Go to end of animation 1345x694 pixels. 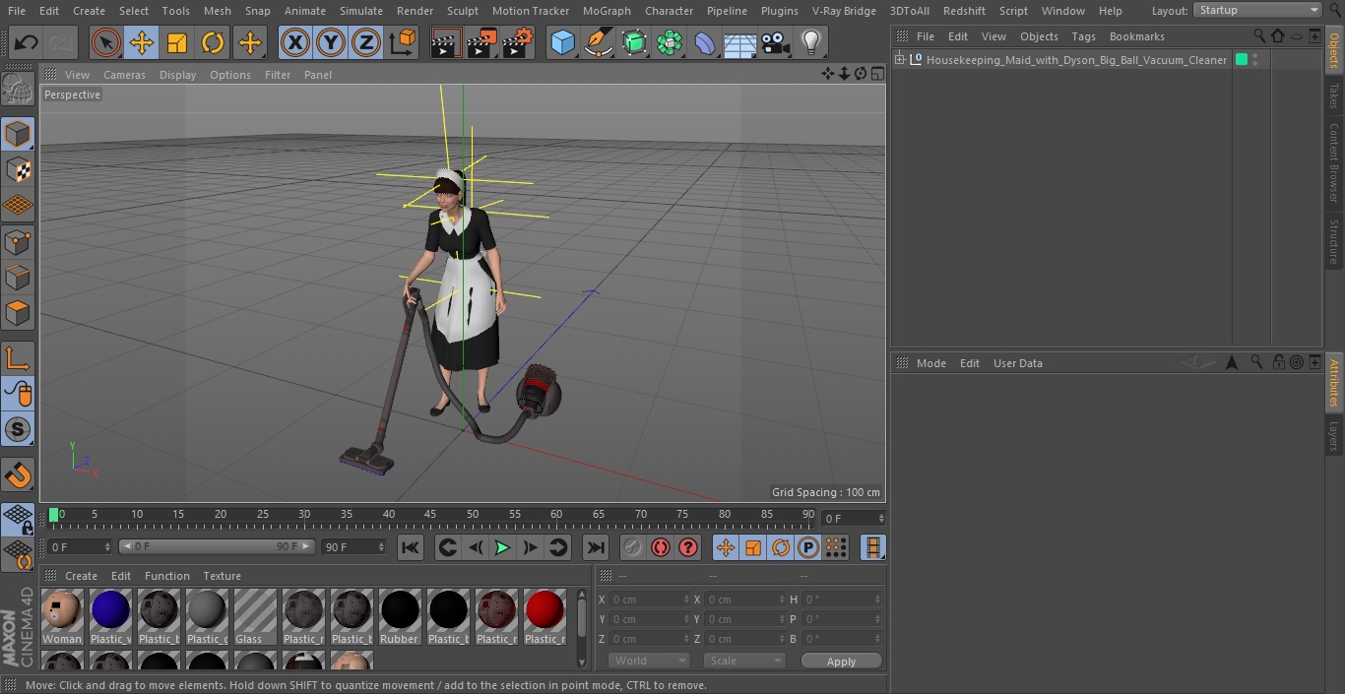pyautogui.click(x=595, y=547)
